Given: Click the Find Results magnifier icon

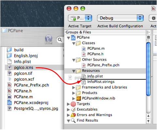Looking at the screenshot, I should click(x=73, y=121).
